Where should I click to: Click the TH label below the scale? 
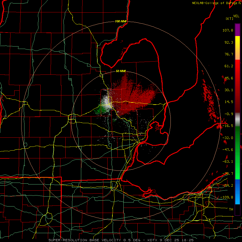coord(231,209)
